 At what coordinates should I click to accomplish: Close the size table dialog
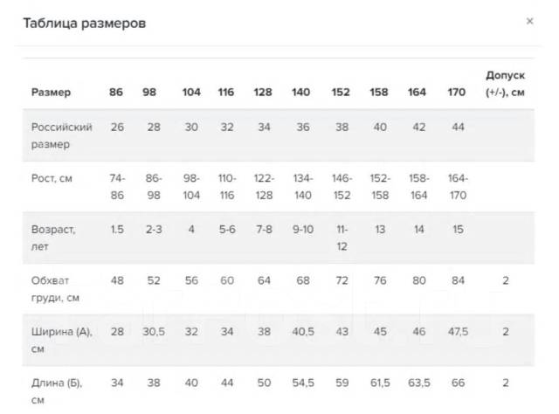(x=529, y=21)
